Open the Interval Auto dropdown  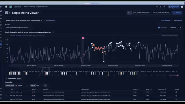(40, 85)
